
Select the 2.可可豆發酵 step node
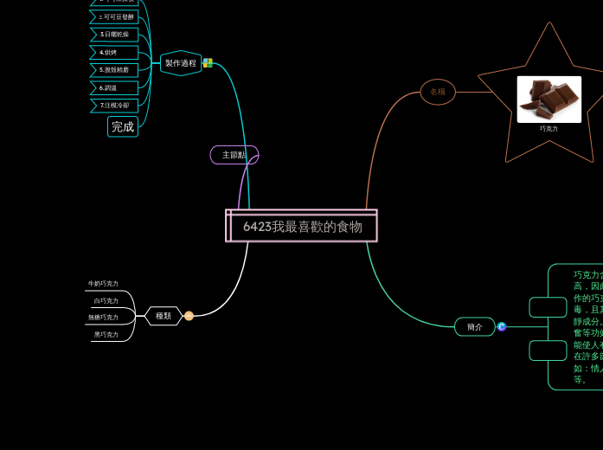coord(114,17)
